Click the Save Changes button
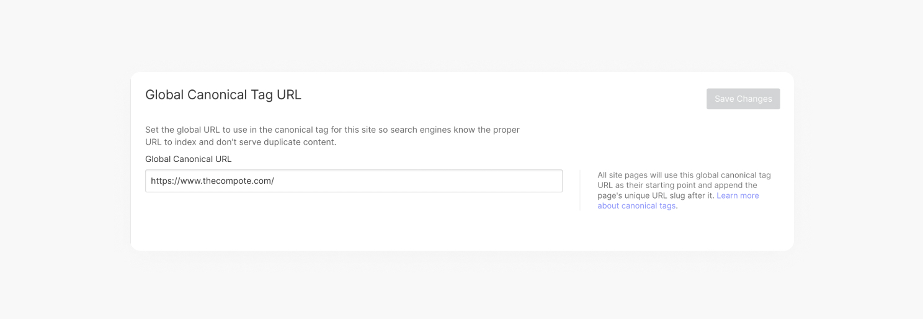Screen dimensions: 923x319 tap(743, 99)
